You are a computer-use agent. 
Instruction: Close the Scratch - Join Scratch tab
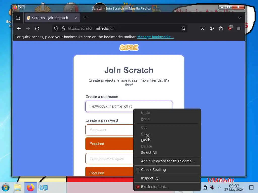coord(76,18)
